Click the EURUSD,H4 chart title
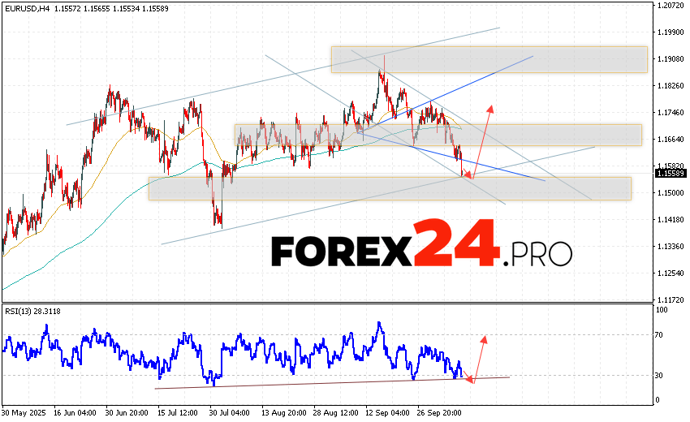Image resolution: width=690 pixels, height=422 pixels. point(30,6)
